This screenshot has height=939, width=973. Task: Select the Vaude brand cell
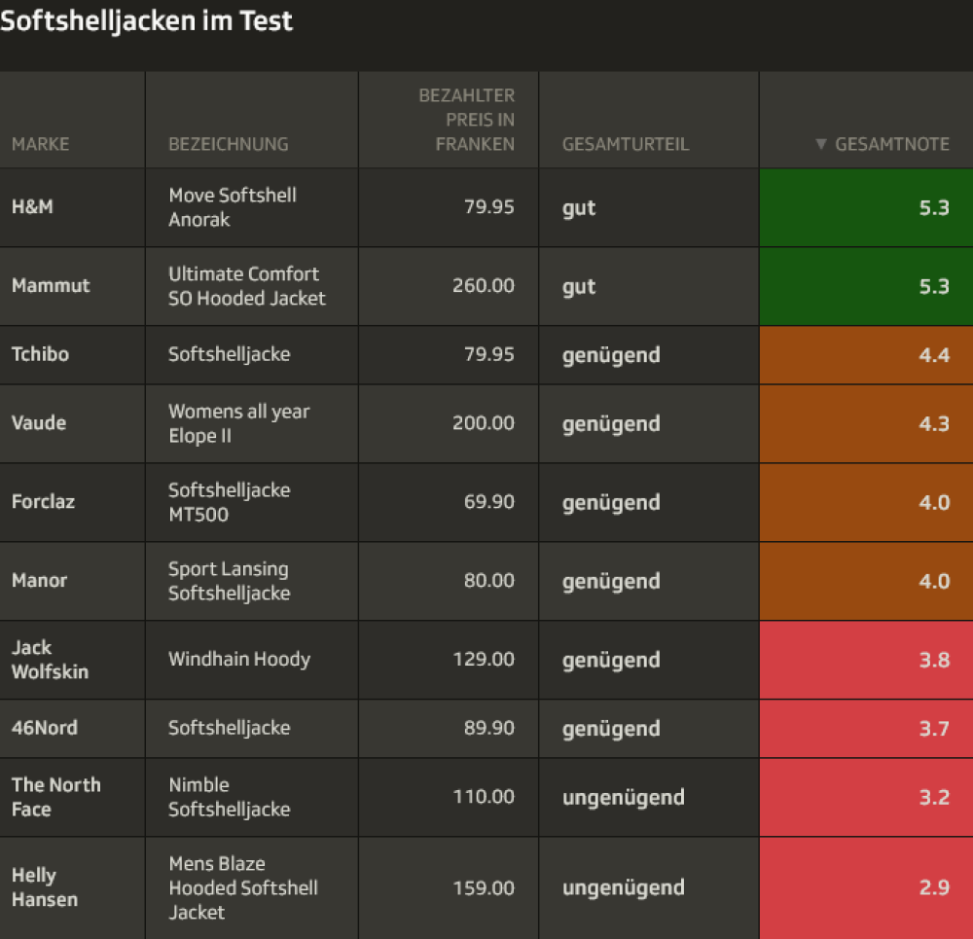coord(39,423)
